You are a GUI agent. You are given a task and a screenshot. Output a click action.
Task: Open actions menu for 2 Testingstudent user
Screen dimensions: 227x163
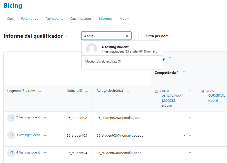46,118
